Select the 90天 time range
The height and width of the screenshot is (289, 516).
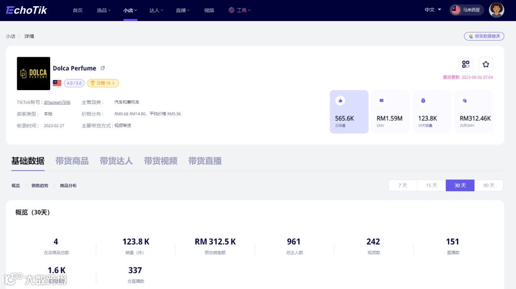pos(489,186)
